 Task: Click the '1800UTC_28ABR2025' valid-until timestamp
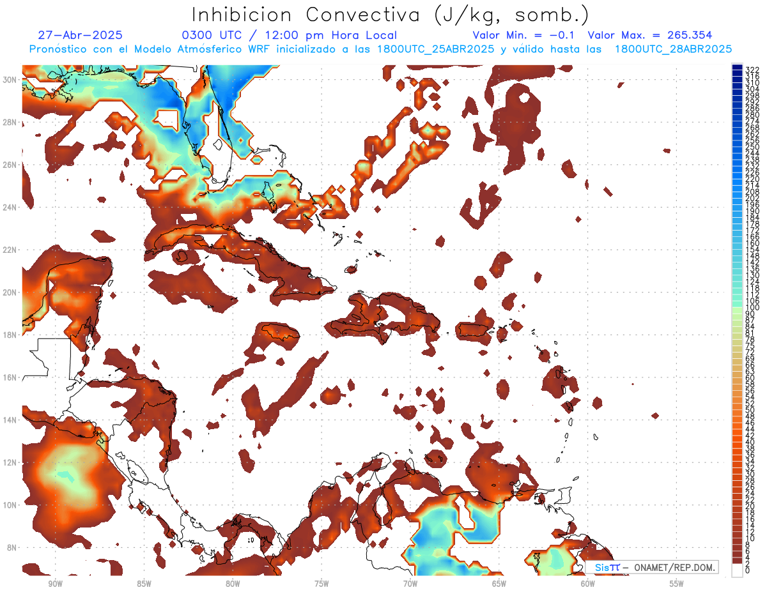673,49
